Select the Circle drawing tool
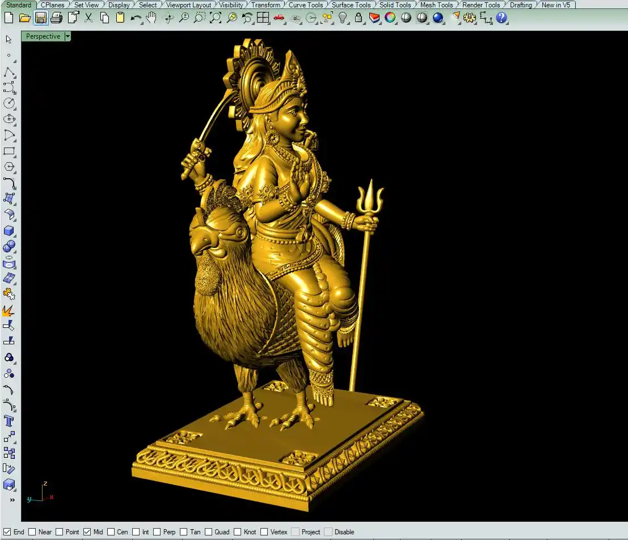The width and height of the screenshot is (628, 540). 9,103
